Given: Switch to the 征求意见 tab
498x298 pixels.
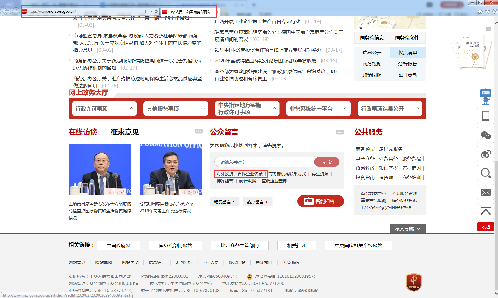Looking at the screenshot, I should (x=125, y=132).
